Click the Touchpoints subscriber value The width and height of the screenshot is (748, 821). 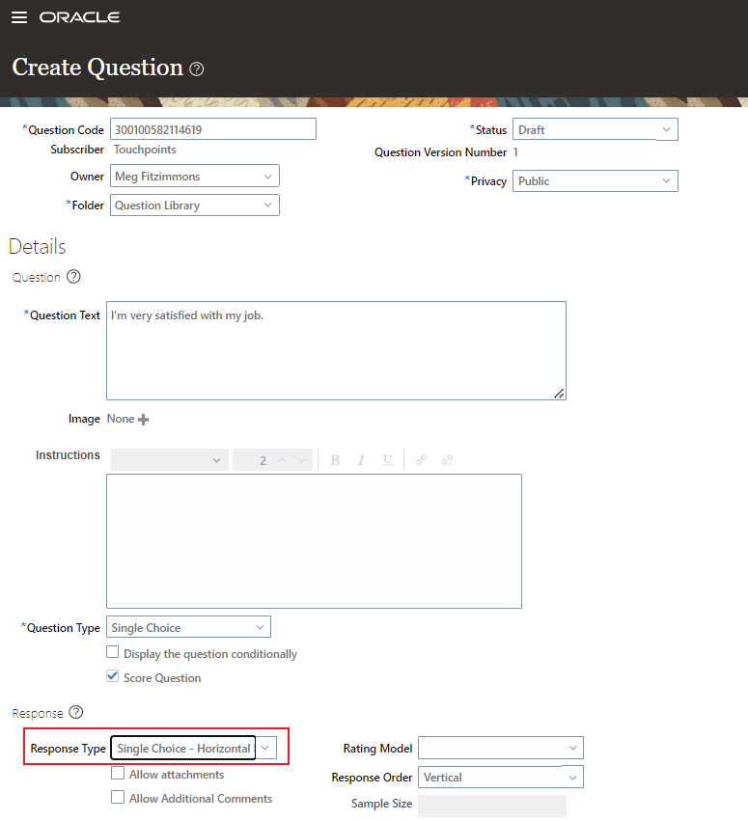point(145,150)
